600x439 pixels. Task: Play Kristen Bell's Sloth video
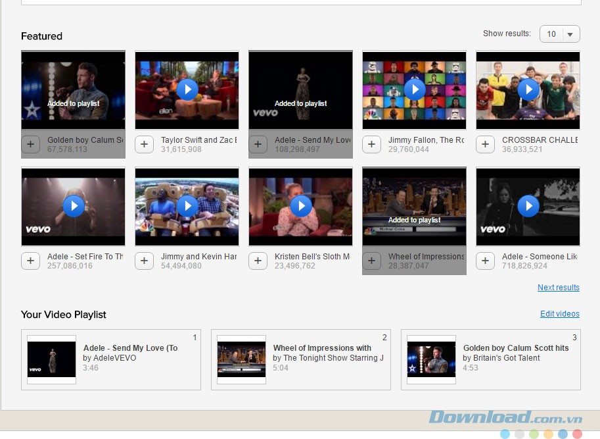pos(301,206)
